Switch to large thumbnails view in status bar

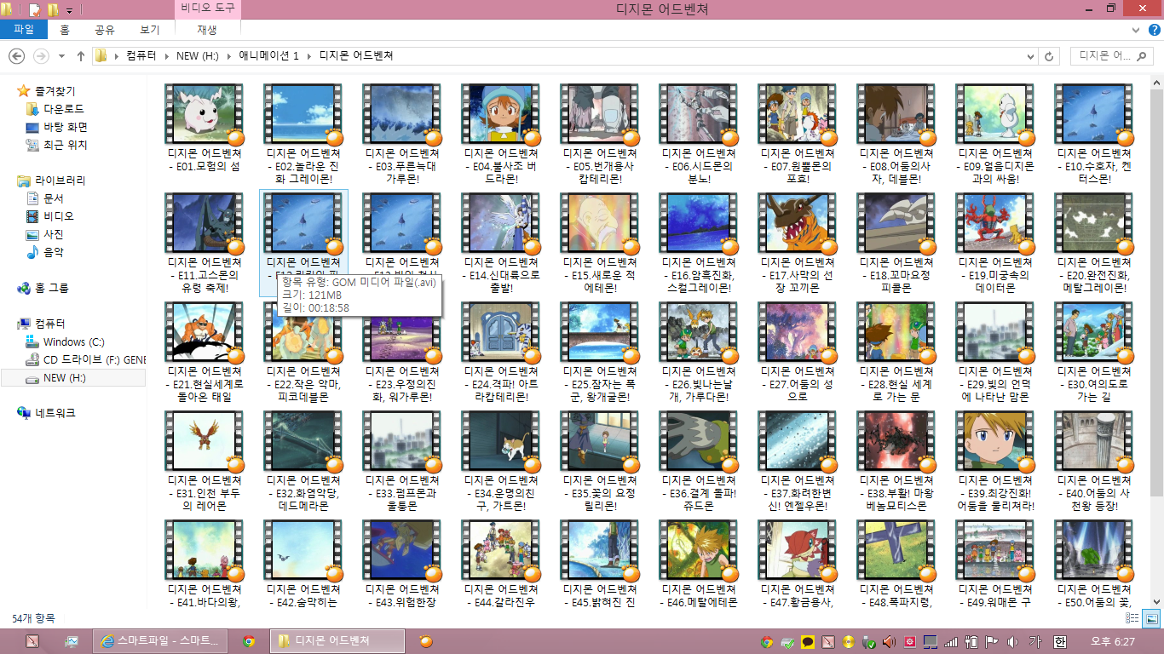click(1151, 619)
